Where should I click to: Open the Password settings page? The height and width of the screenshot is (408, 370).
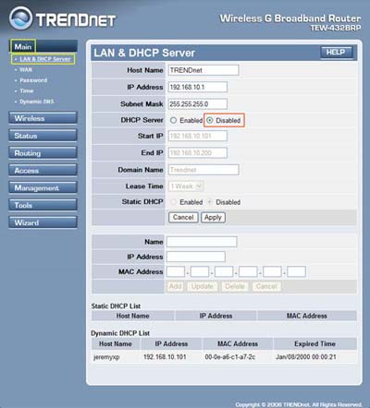33,80
